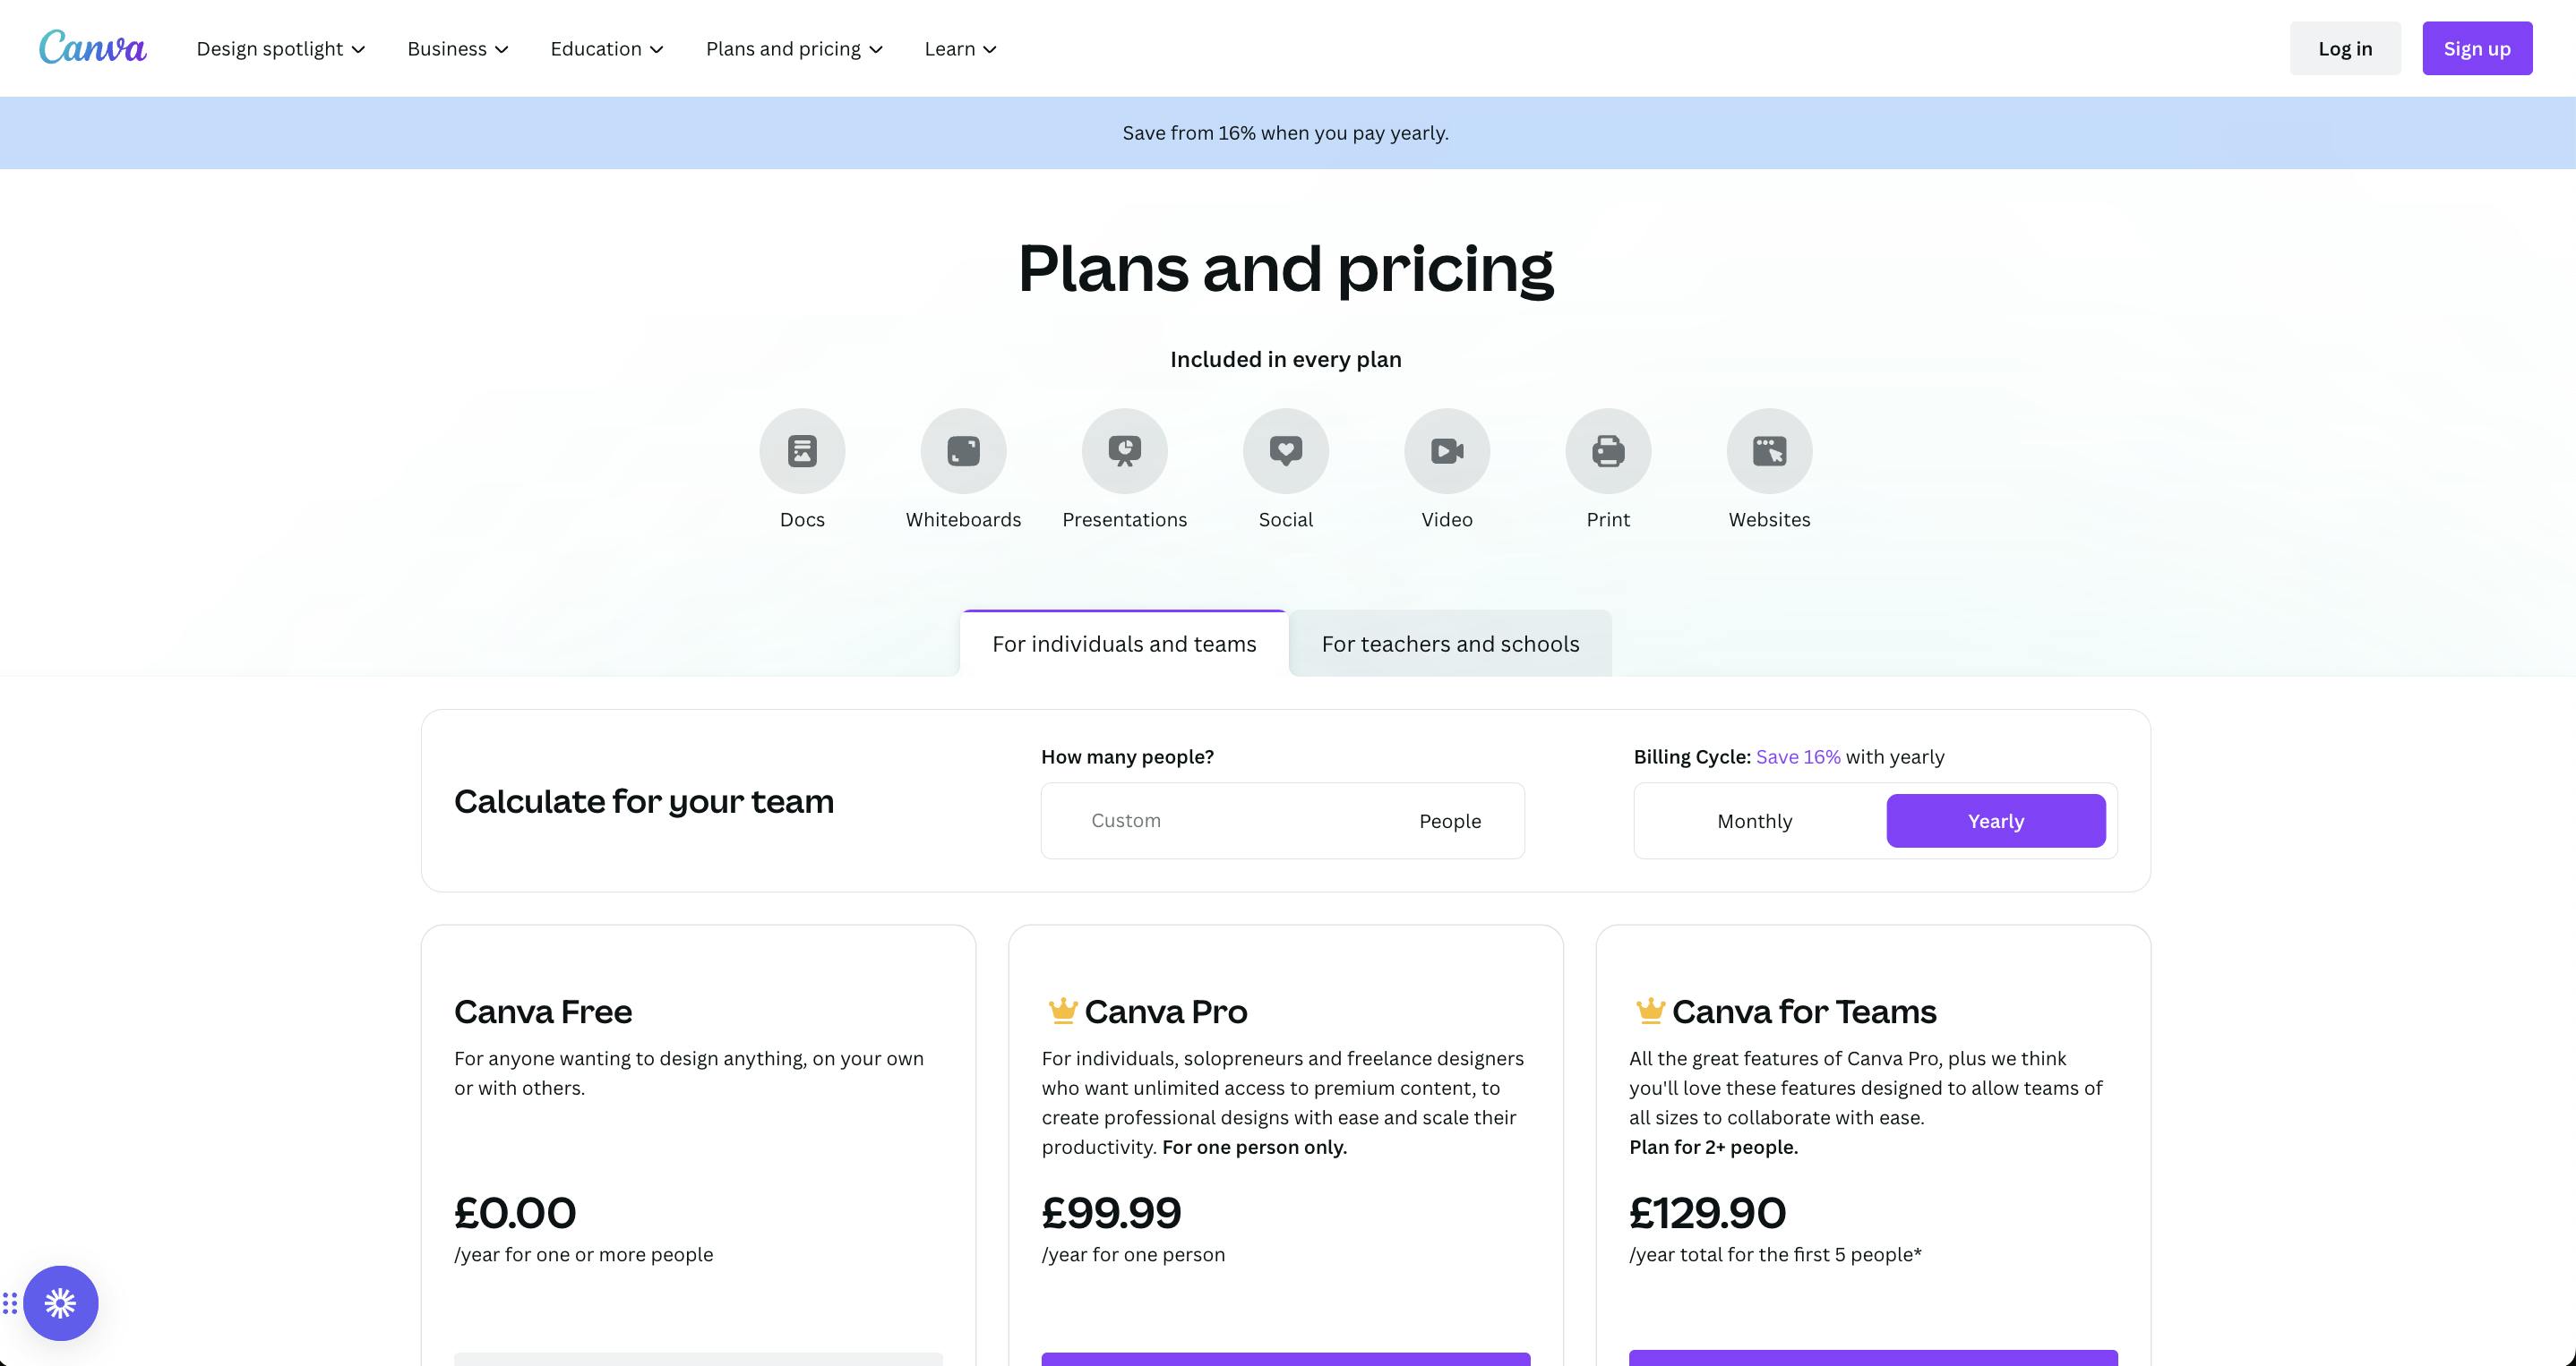The height and width of the screenshot is (1366, 2576).
Task: Click the Print printer icon
Action: click(x=1608, y=450)
